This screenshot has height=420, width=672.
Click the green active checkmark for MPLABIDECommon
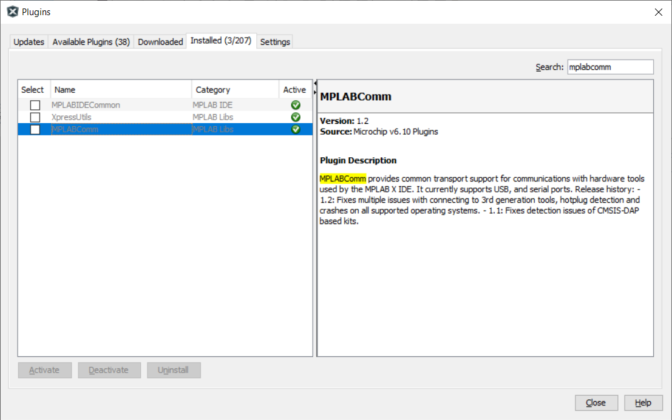tap(296, 105)
